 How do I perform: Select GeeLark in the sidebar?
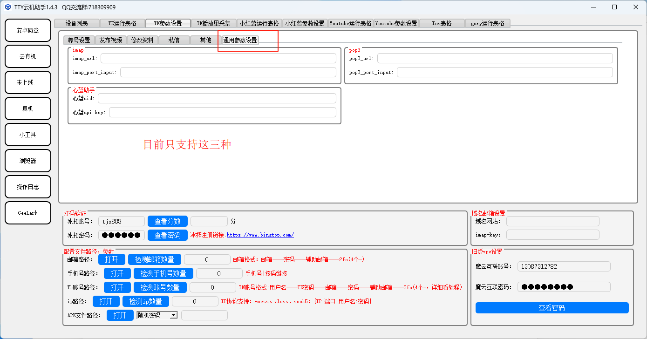click(x=27, y=213)
